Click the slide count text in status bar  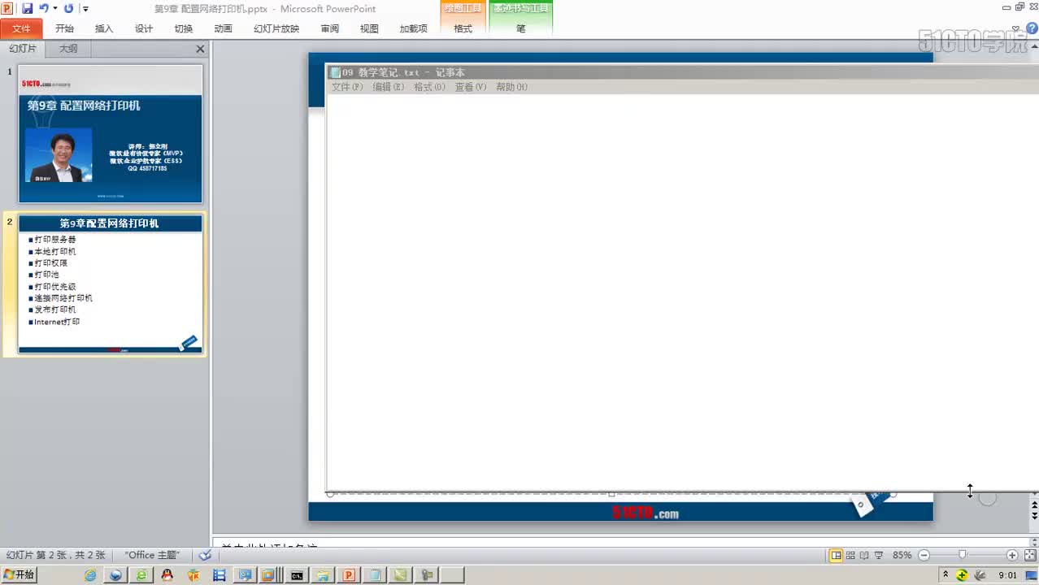[x=56, y=555]
